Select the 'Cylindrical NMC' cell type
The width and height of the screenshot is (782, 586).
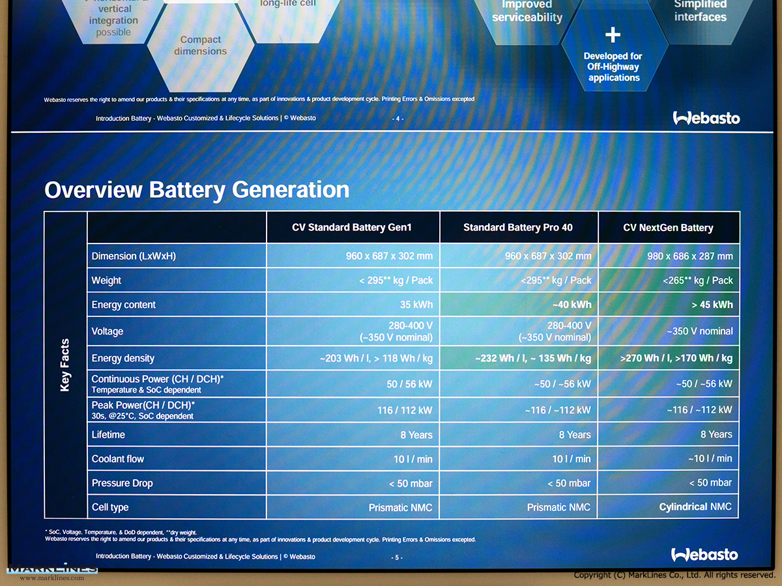click(695, 507)
